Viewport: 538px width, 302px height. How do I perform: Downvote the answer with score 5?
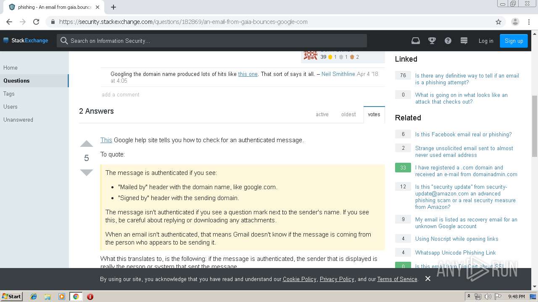pos(86,172)
